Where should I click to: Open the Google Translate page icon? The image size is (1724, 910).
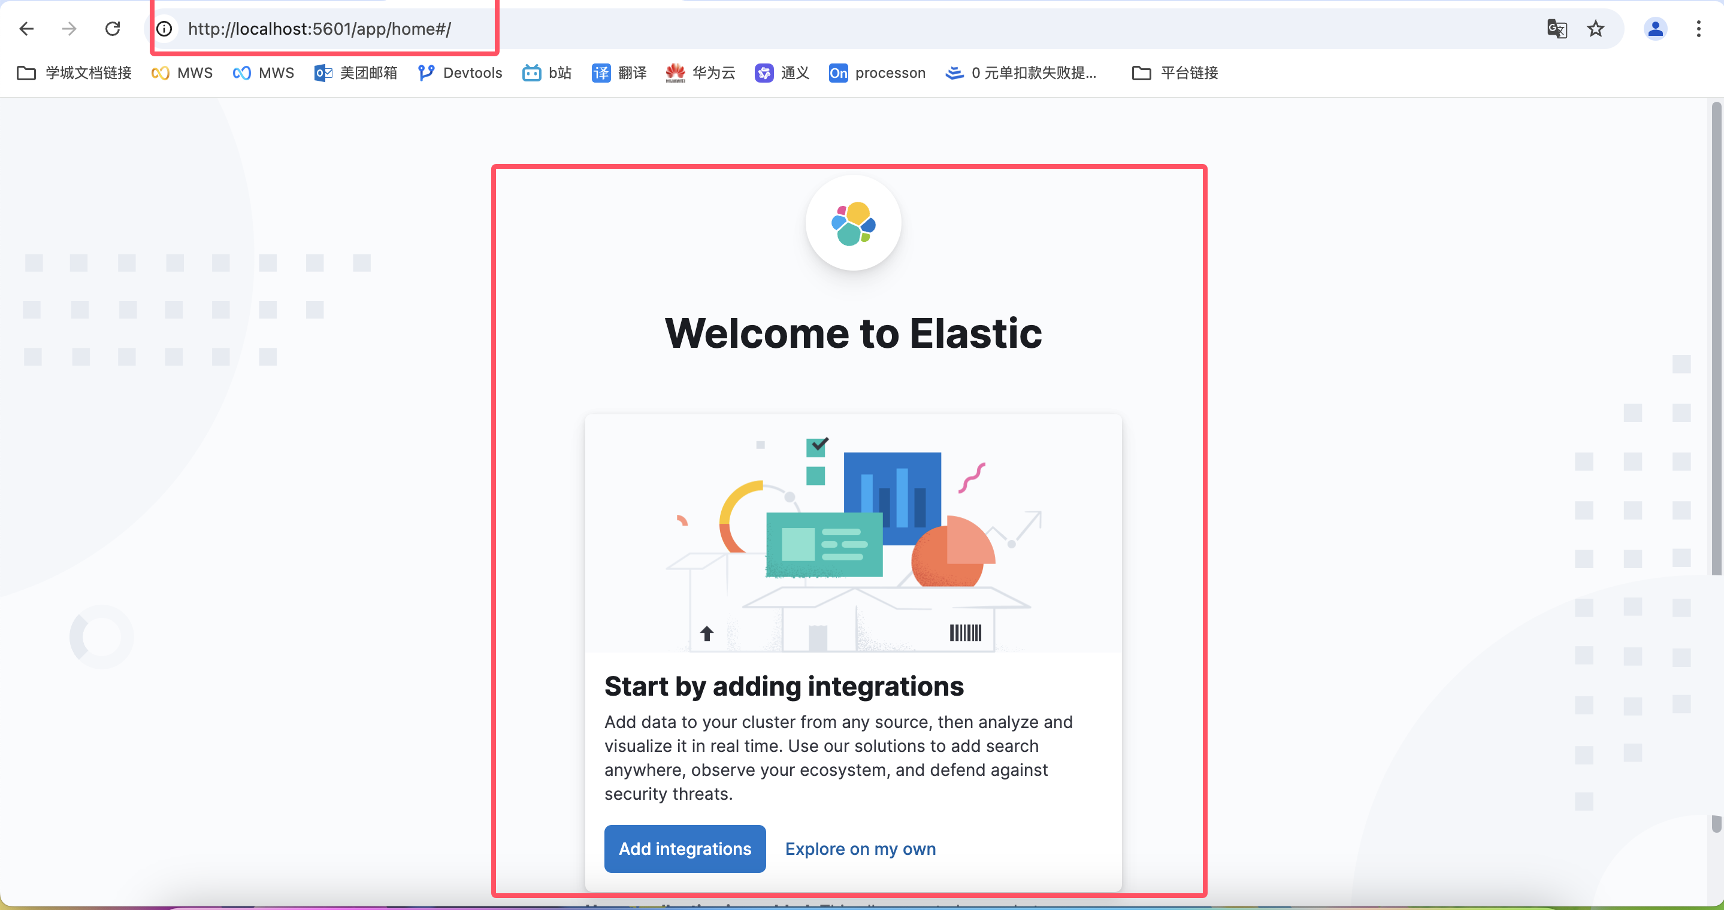tap(1557, 29)
